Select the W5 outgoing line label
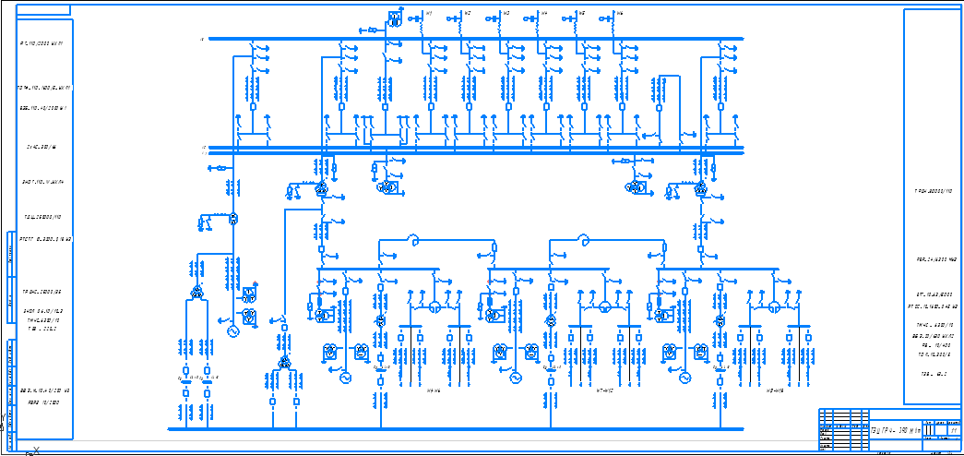 (581, 13)
